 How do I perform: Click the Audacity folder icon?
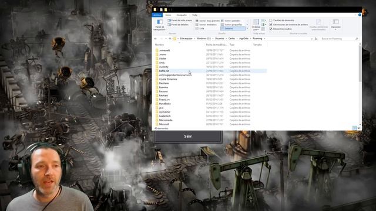coord(157,67)
